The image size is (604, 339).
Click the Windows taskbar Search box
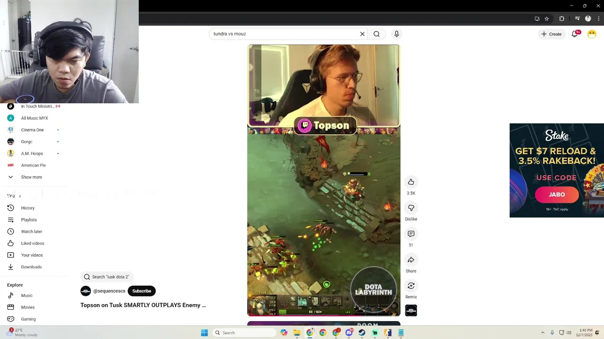pos(244,333)
